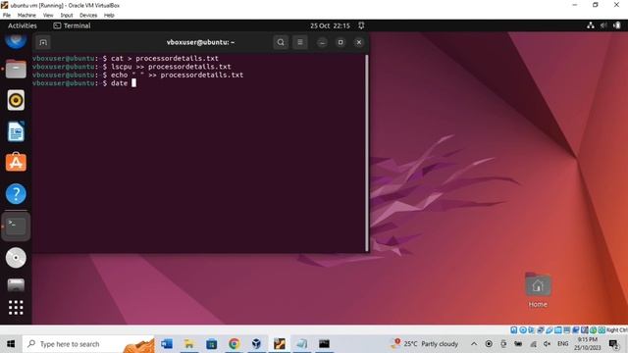Open the terminal hamburger menu
Screen dimensions: 628x353
(300, 42)
